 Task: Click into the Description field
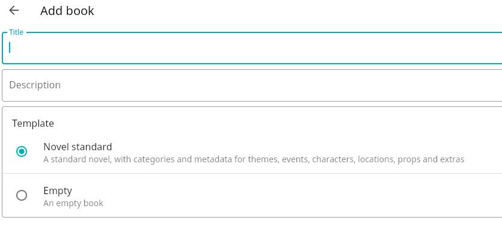253,85
